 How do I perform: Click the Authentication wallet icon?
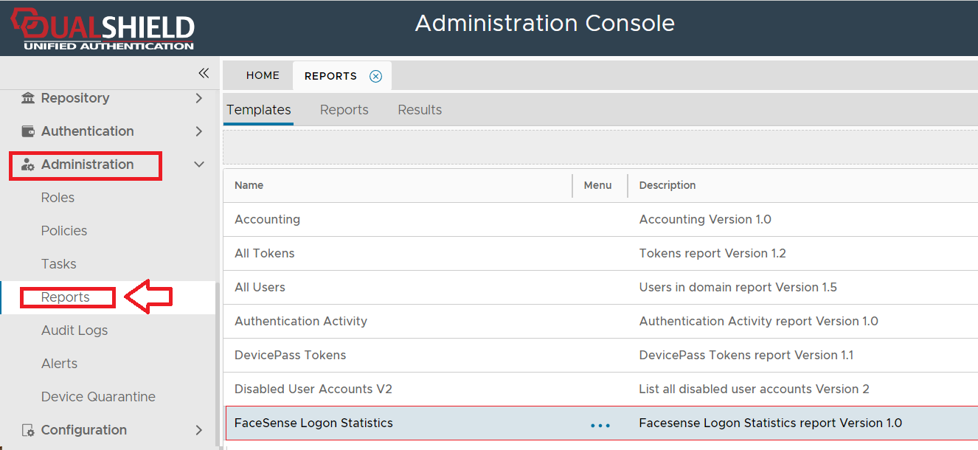point(28,131)
